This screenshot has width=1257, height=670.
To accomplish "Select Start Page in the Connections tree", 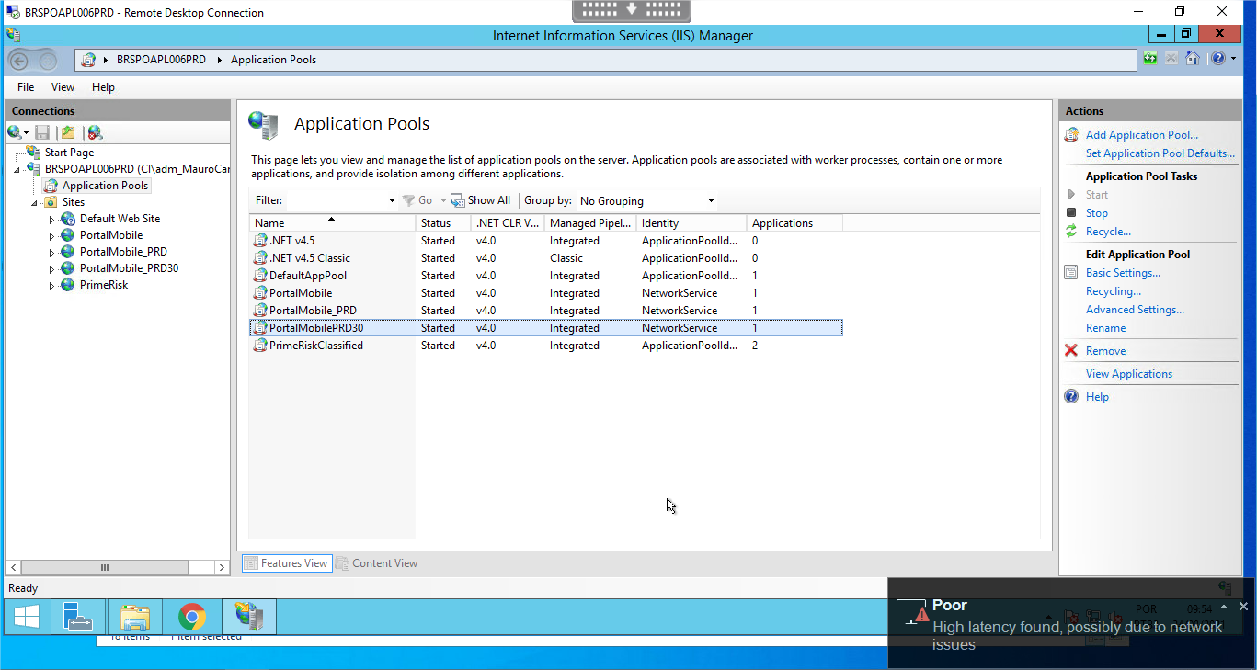I will (x=69, y=153).
